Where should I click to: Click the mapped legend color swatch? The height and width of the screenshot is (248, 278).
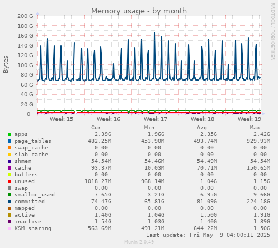[10, 208]
